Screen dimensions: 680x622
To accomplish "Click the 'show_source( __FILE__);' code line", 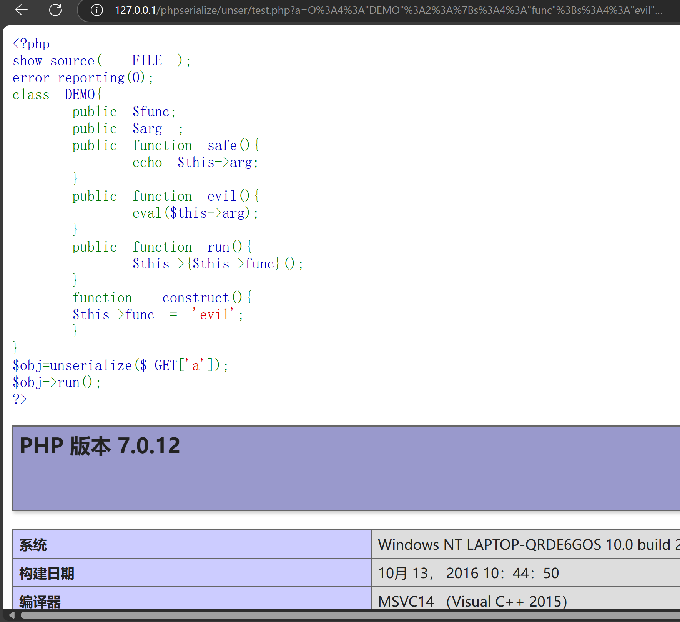I will (101, 61).
